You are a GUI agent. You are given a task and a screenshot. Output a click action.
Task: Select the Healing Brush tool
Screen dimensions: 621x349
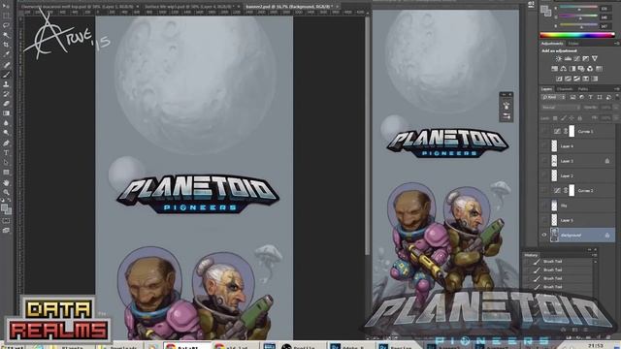coord(6,65)
